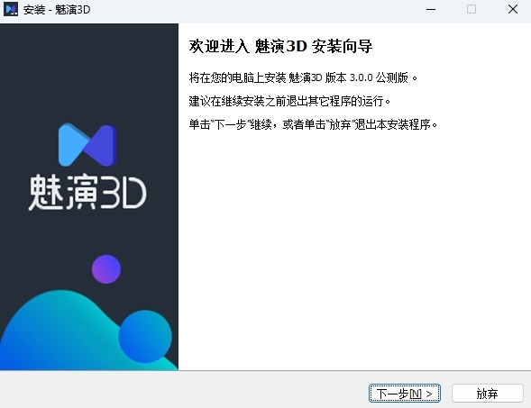Close the 魅演3D installer window
This screenshot has height=408, width=531.
[513, 10]
